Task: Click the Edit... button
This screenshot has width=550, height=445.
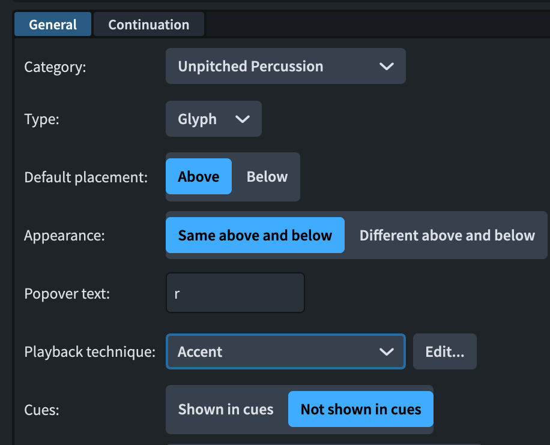Action: tap(445, 352)
